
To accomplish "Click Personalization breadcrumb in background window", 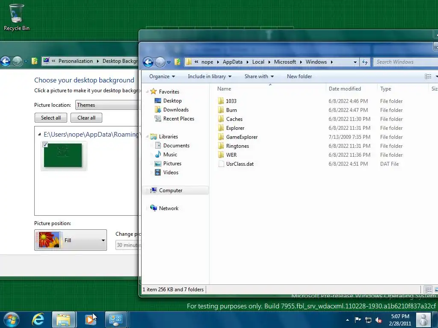I will pos(75,61).
